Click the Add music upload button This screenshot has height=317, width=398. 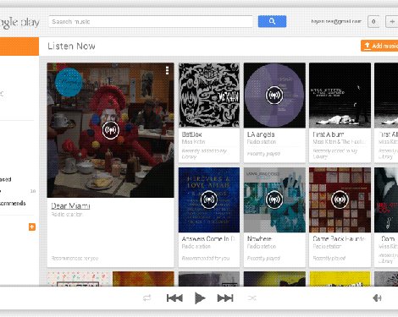pyautogui.click(x=379, y=46)
